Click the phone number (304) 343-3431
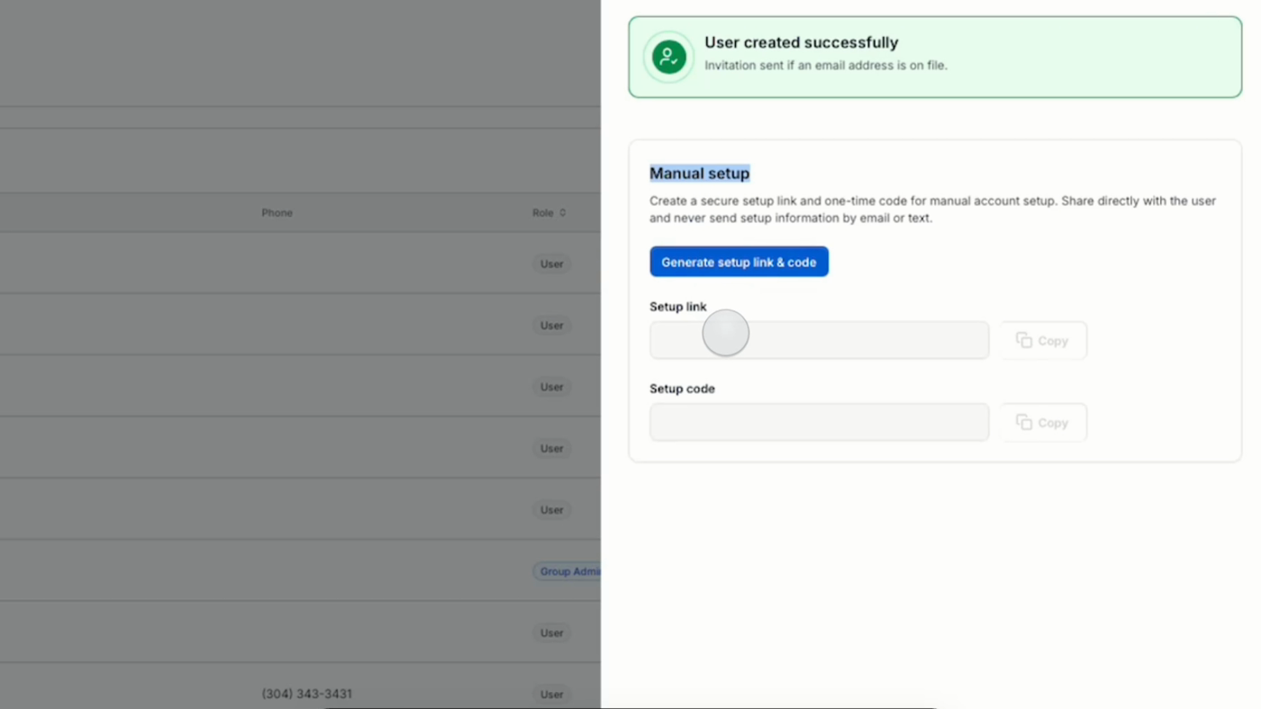Viewport: 1261px width, 709px height. click(x=307, y=694)
